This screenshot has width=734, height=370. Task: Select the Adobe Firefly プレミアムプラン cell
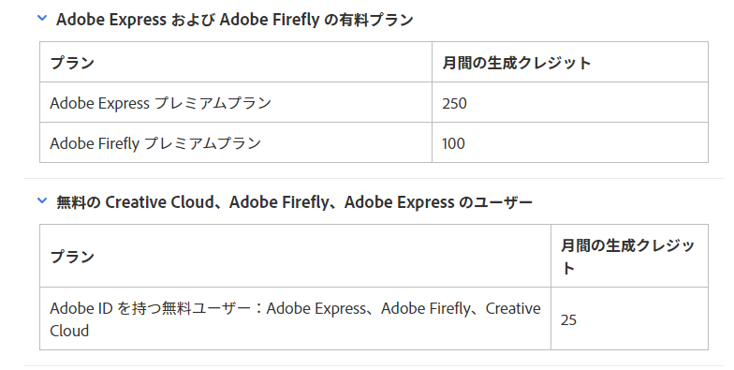pos(236,142)
